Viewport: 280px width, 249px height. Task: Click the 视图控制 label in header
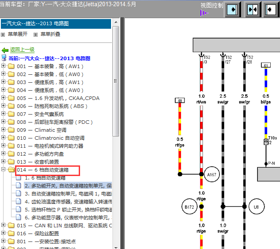(212, 5)
